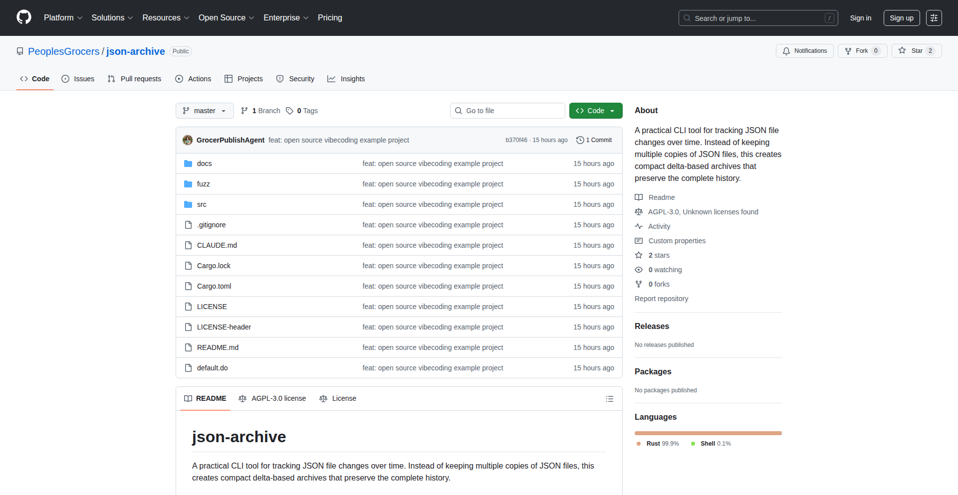Screen dimensions: 958x495
Task: Switch to the Issues tab
Action: (x=78, y=79)
